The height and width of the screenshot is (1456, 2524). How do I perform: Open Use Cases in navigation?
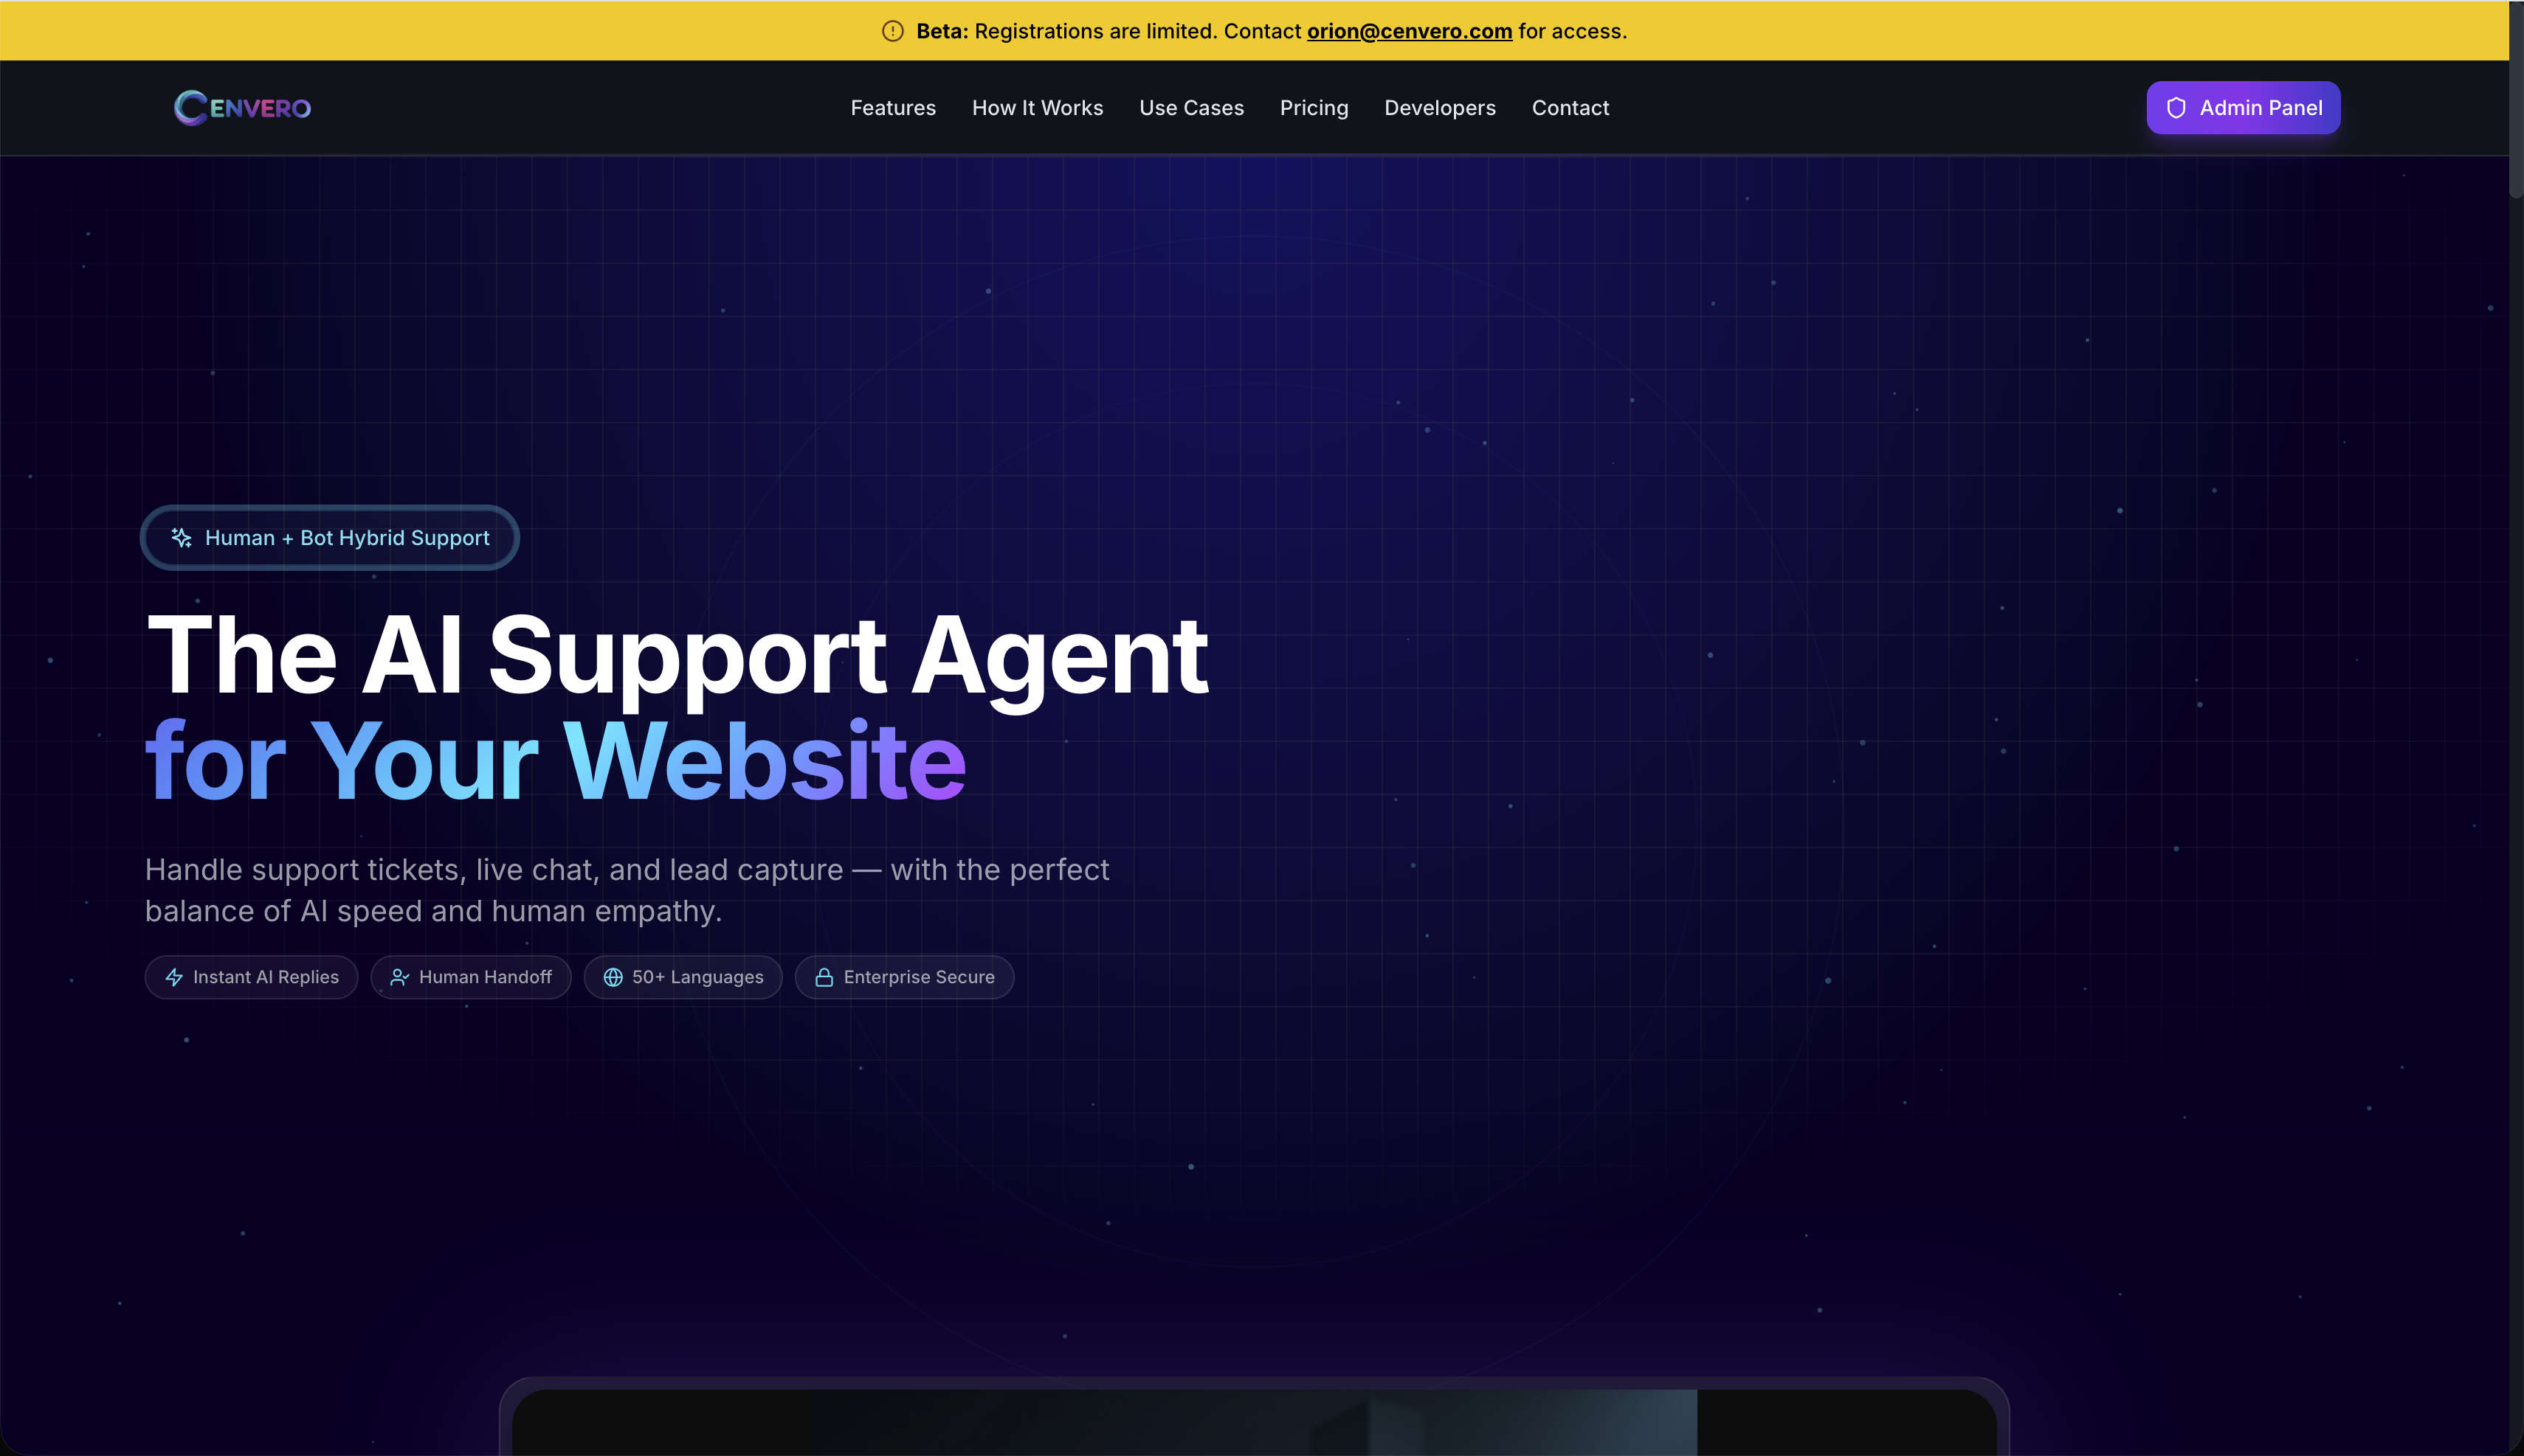pos(1190,108)
